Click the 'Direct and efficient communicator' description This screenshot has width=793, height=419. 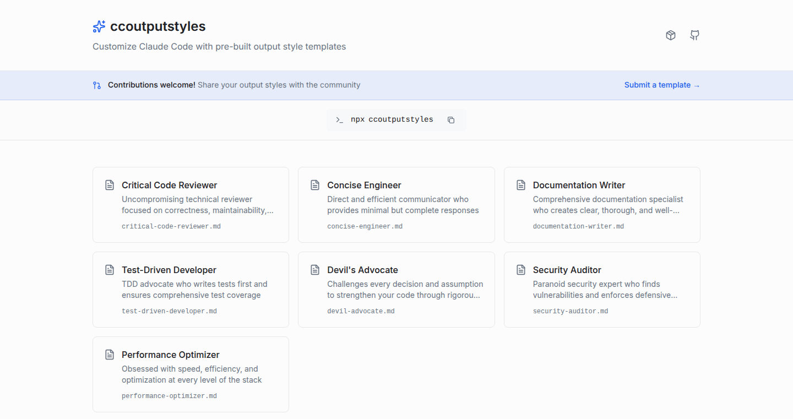pyautogui.click(x=403, y=205)
